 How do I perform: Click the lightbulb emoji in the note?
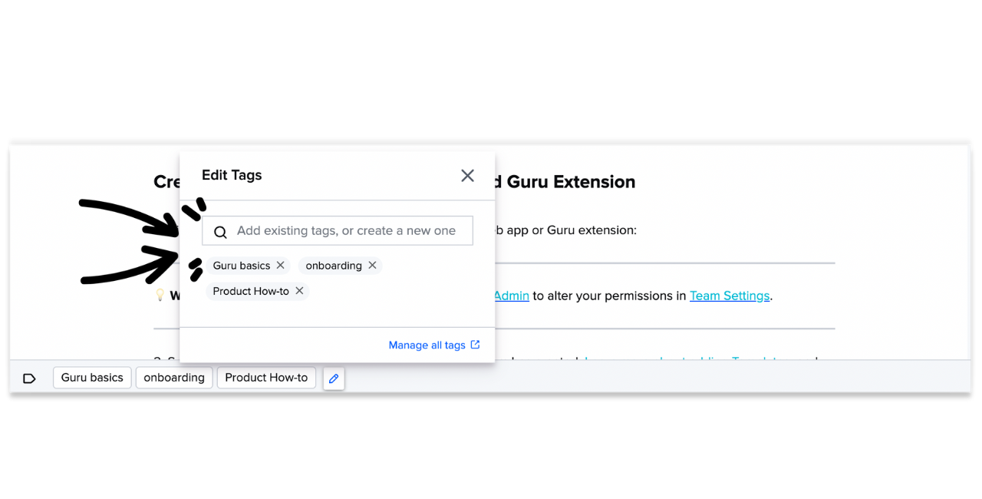click(160, 295)
